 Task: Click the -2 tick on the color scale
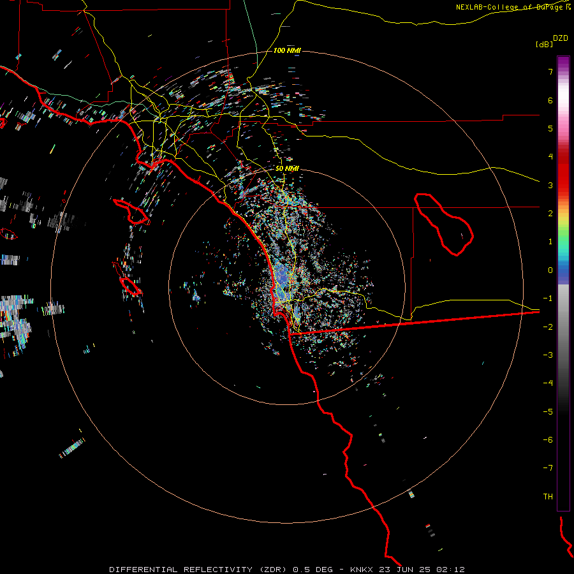[x=548, y=327]
